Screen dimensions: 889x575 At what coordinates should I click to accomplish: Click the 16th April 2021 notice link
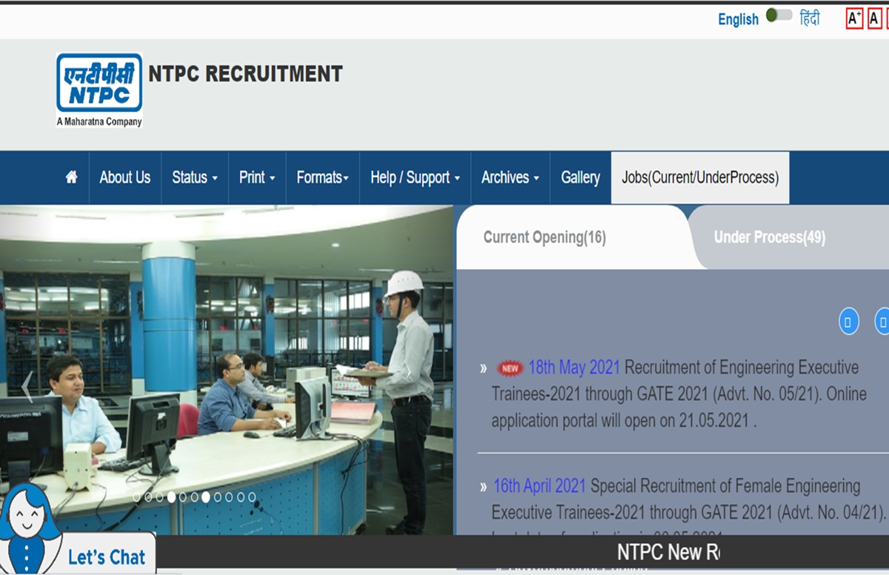point(539,485)
